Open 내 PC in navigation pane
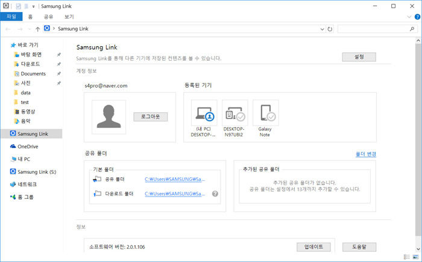Image resolution: width=422 pixels, height=262 pixels. (24, 159)
